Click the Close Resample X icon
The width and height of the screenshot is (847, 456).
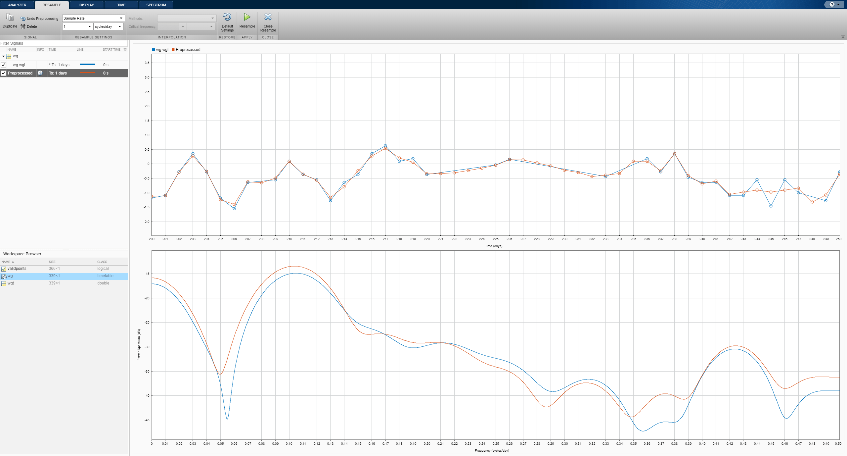tap(268, 17)
